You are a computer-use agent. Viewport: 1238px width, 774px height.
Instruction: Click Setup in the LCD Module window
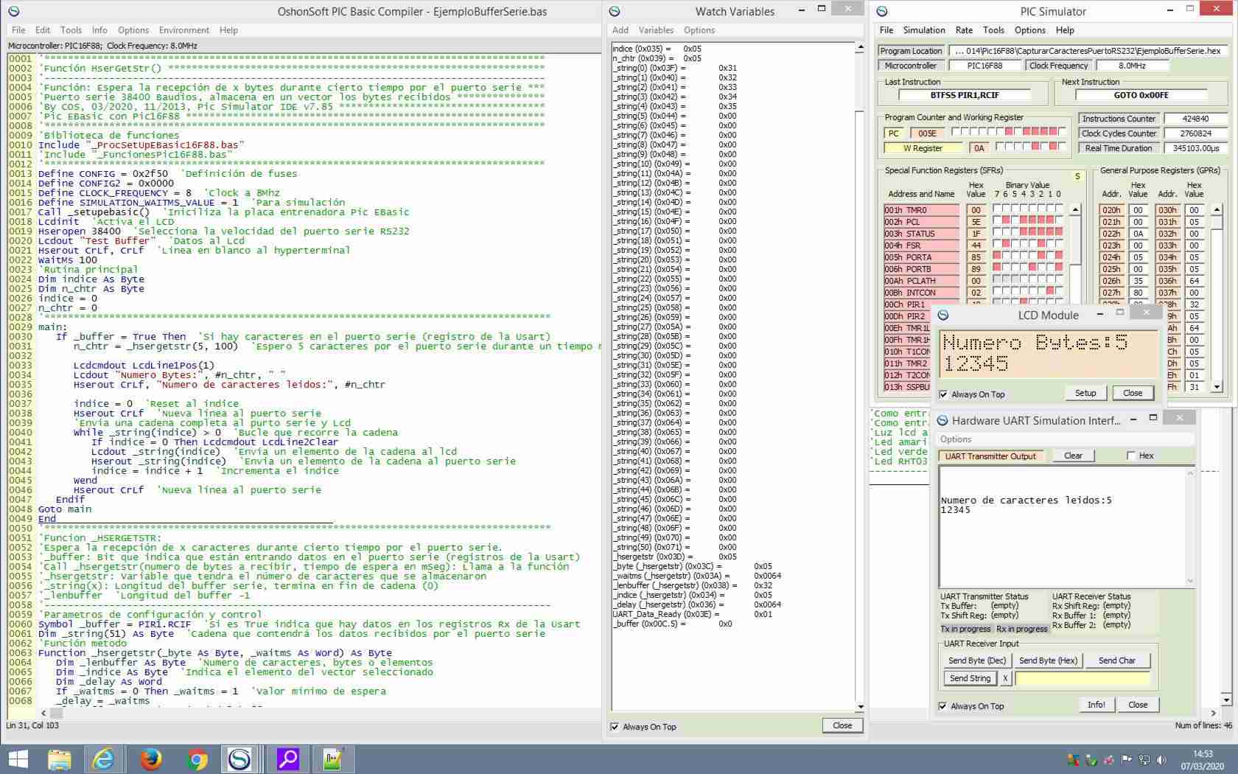[x=1085, y=393]
